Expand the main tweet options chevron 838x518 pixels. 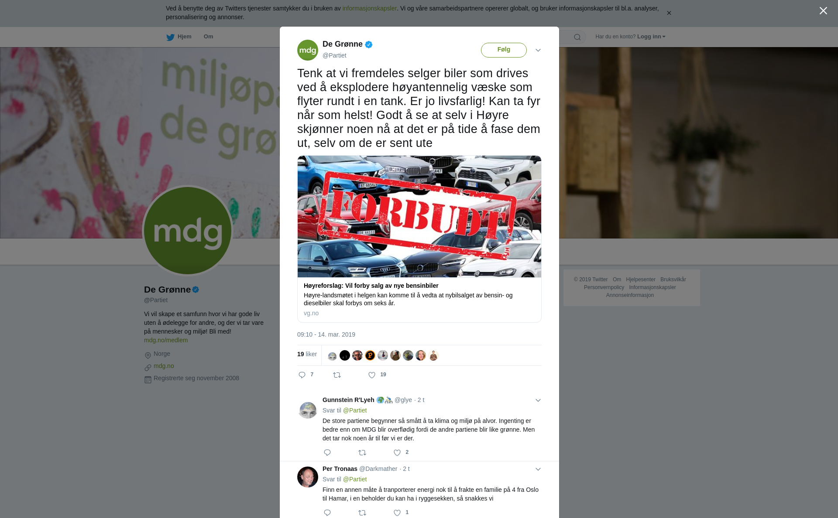538,50
